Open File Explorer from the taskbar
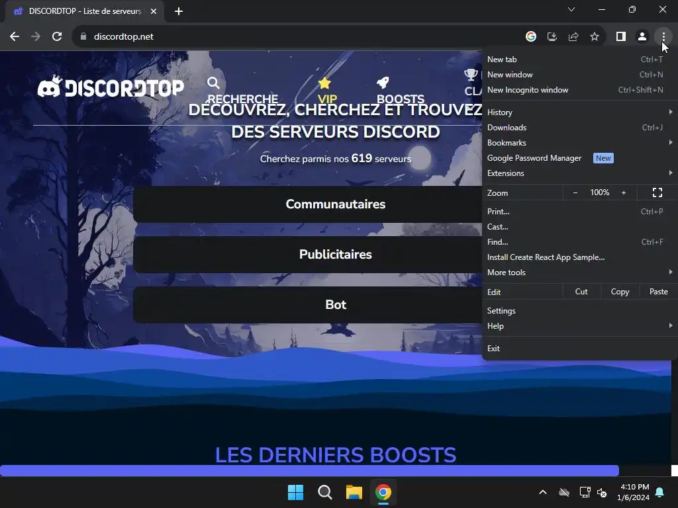The height and width of the screenshot is (508, 678). point(354,492)
